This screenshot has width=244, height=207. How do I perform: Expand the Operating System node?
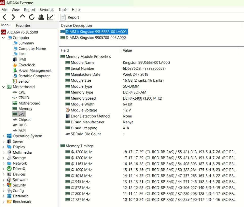4,136
